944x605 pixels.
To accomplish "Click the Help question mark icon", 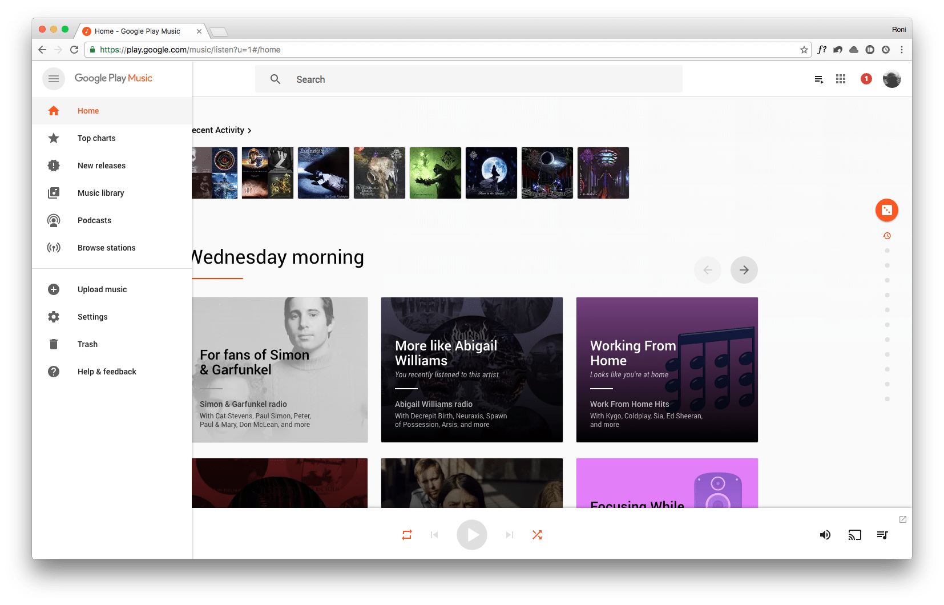I will [54, 372].
